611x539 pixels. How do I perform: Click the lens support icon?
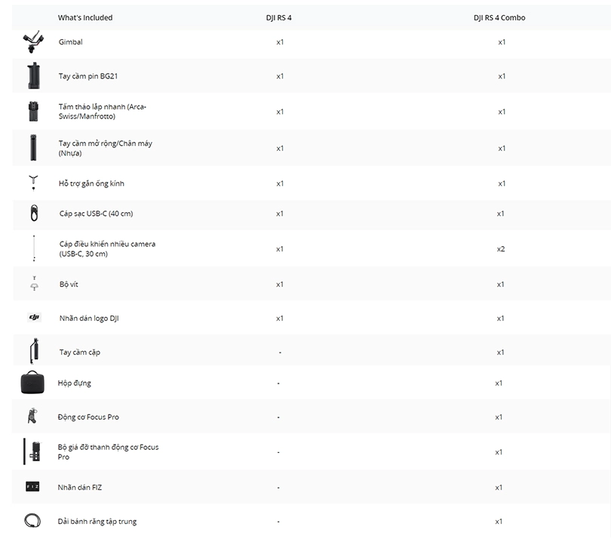tap(32, 183)
